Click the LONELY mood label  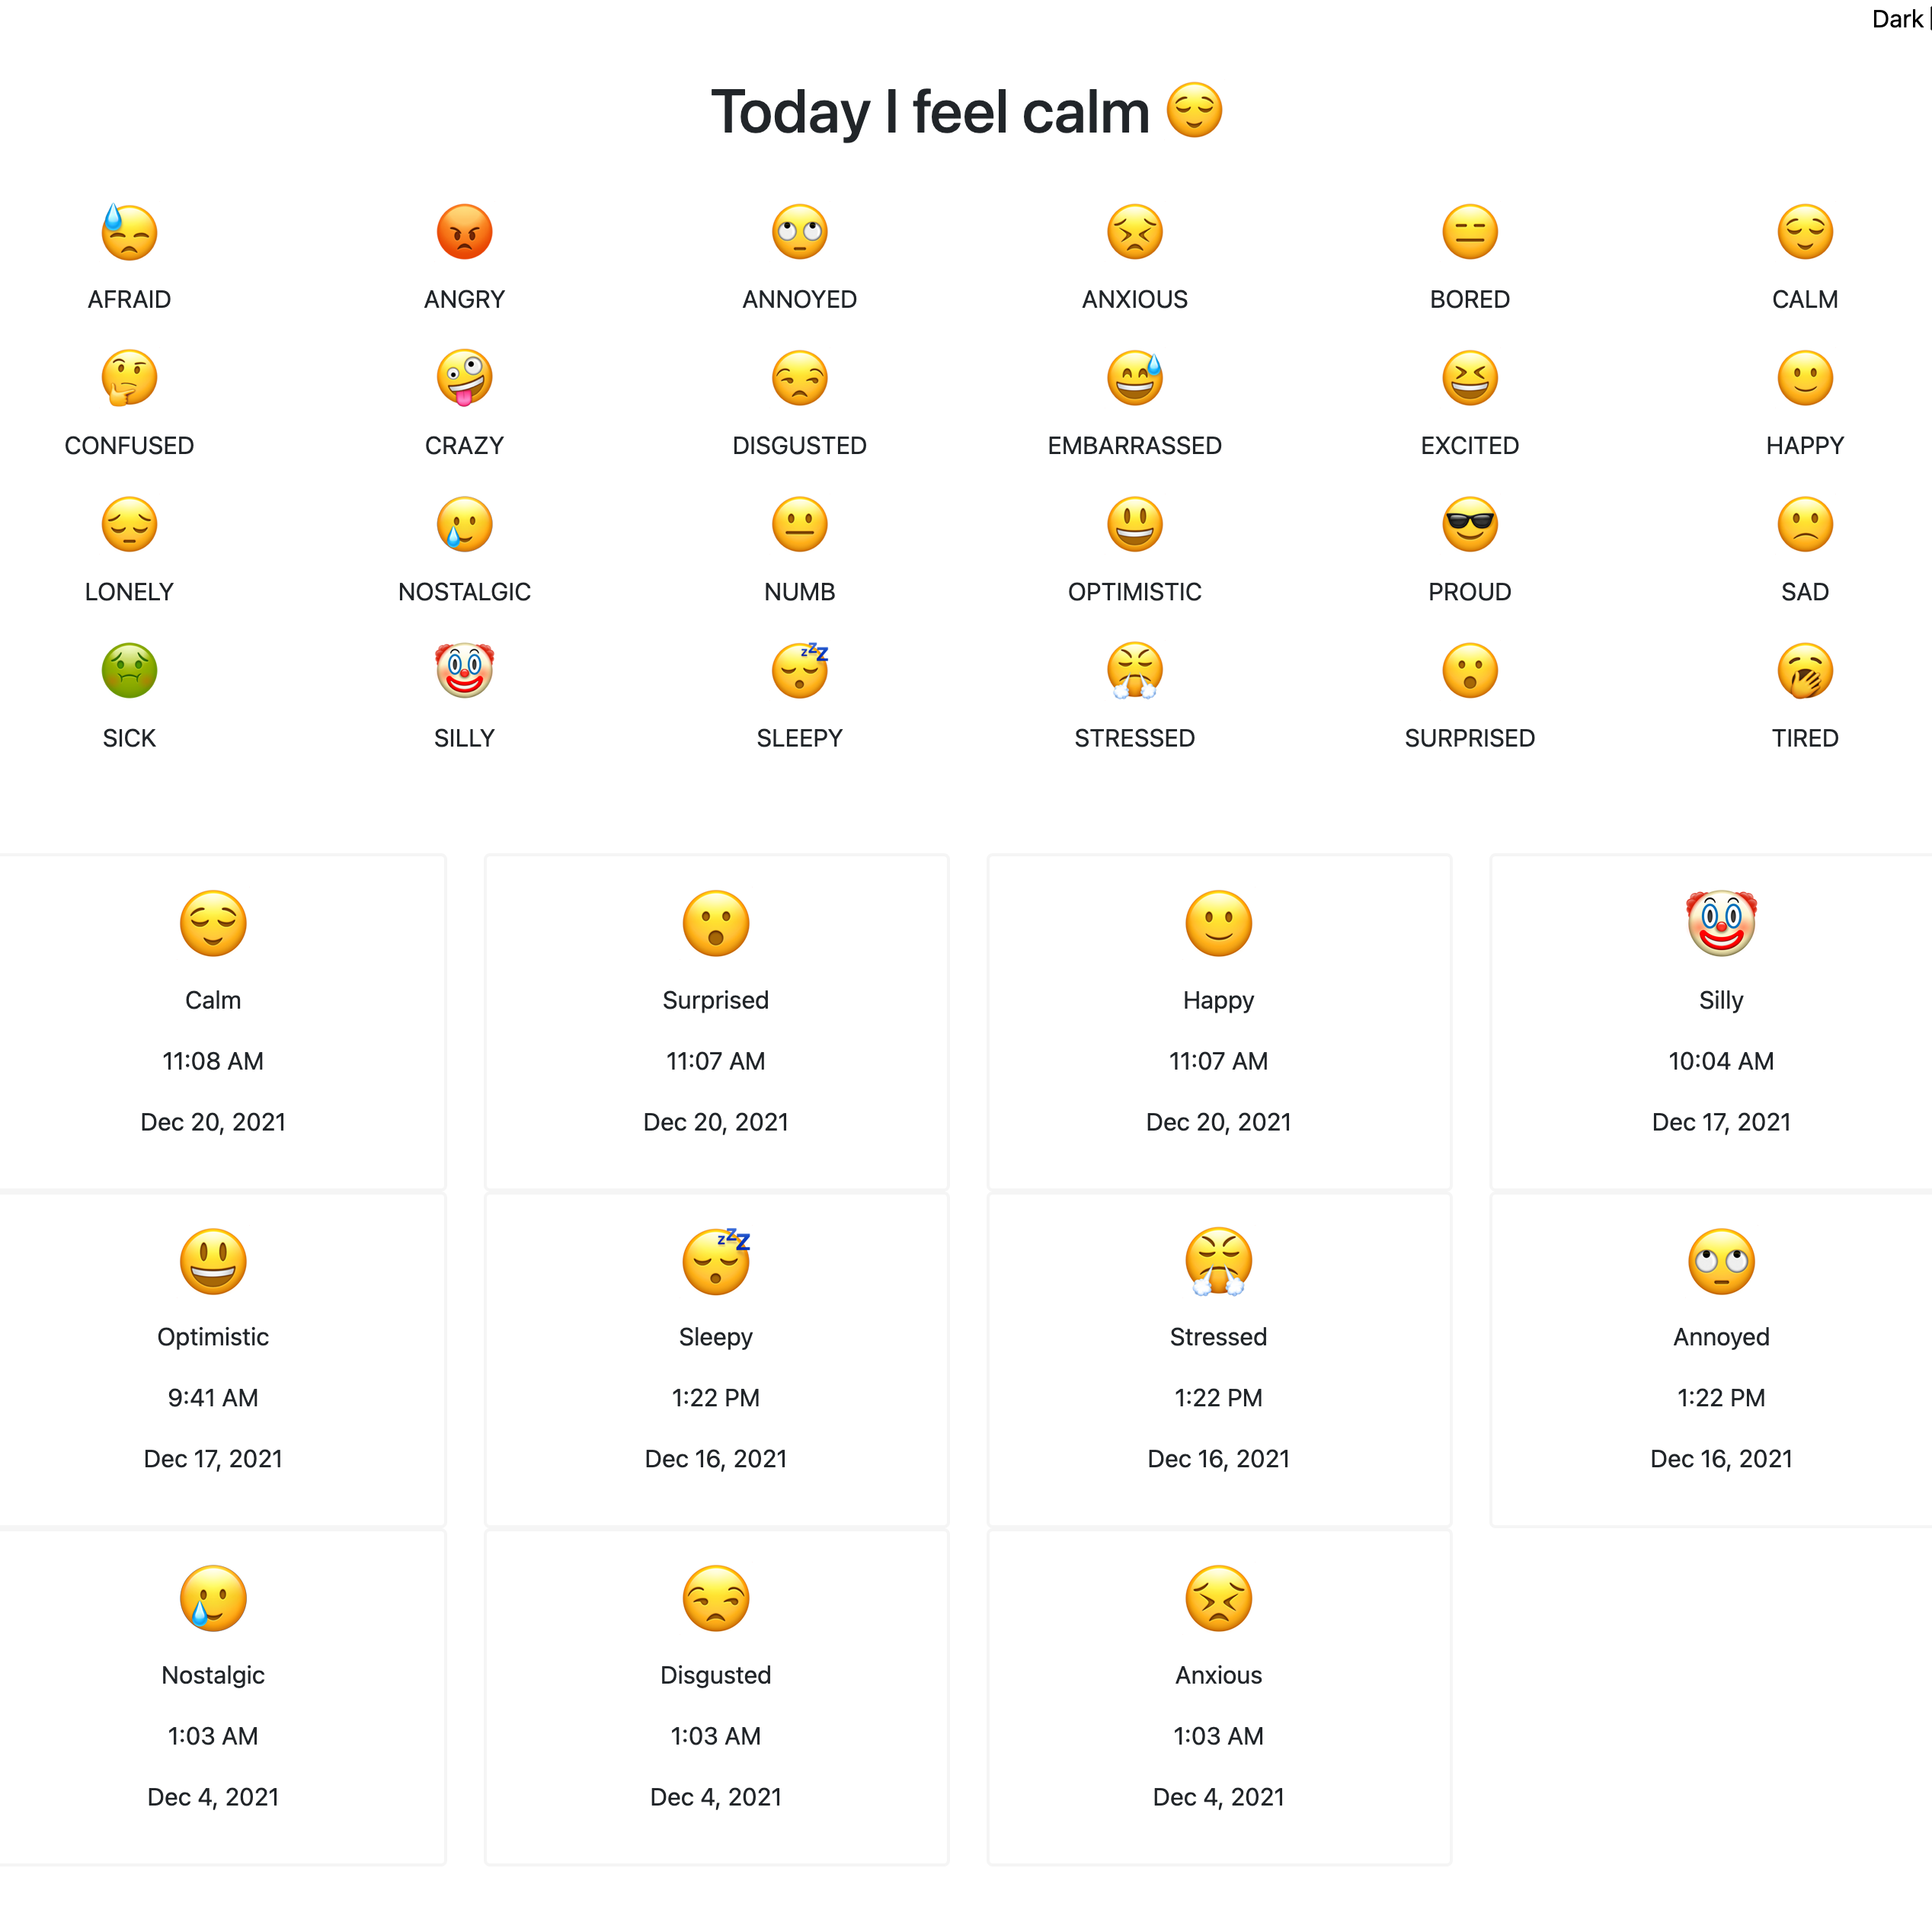(x=129, y=592)
